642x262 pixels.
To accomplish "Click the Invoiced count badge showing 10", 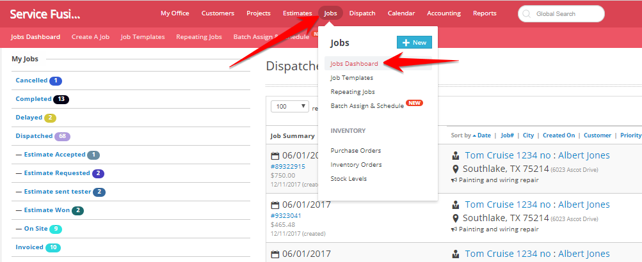I will pos(53,247).
